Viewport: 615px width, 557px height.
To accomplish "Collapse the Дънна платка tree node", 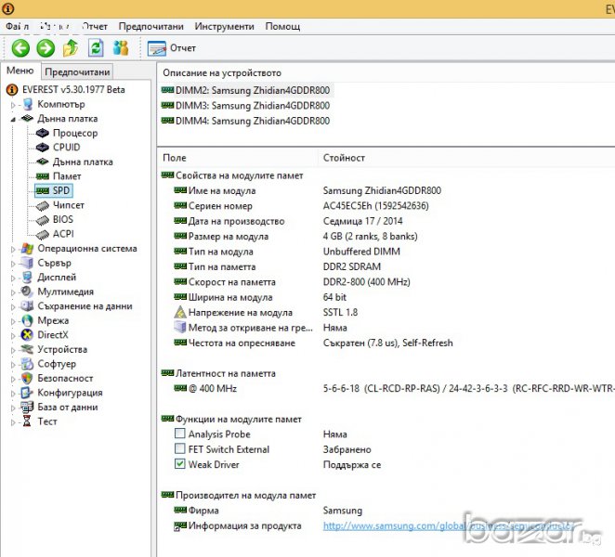I will tap(14, 119).
